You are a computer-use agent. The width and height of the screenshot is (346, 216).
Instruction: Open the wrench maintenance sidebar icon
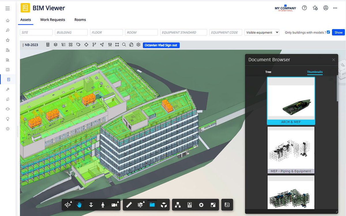coord(8,89)
